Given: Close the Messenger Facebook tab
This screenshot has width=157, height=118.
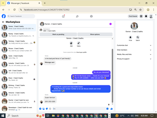Looking at the screenshot, I should pyautogui.click(x=39, y=3).
